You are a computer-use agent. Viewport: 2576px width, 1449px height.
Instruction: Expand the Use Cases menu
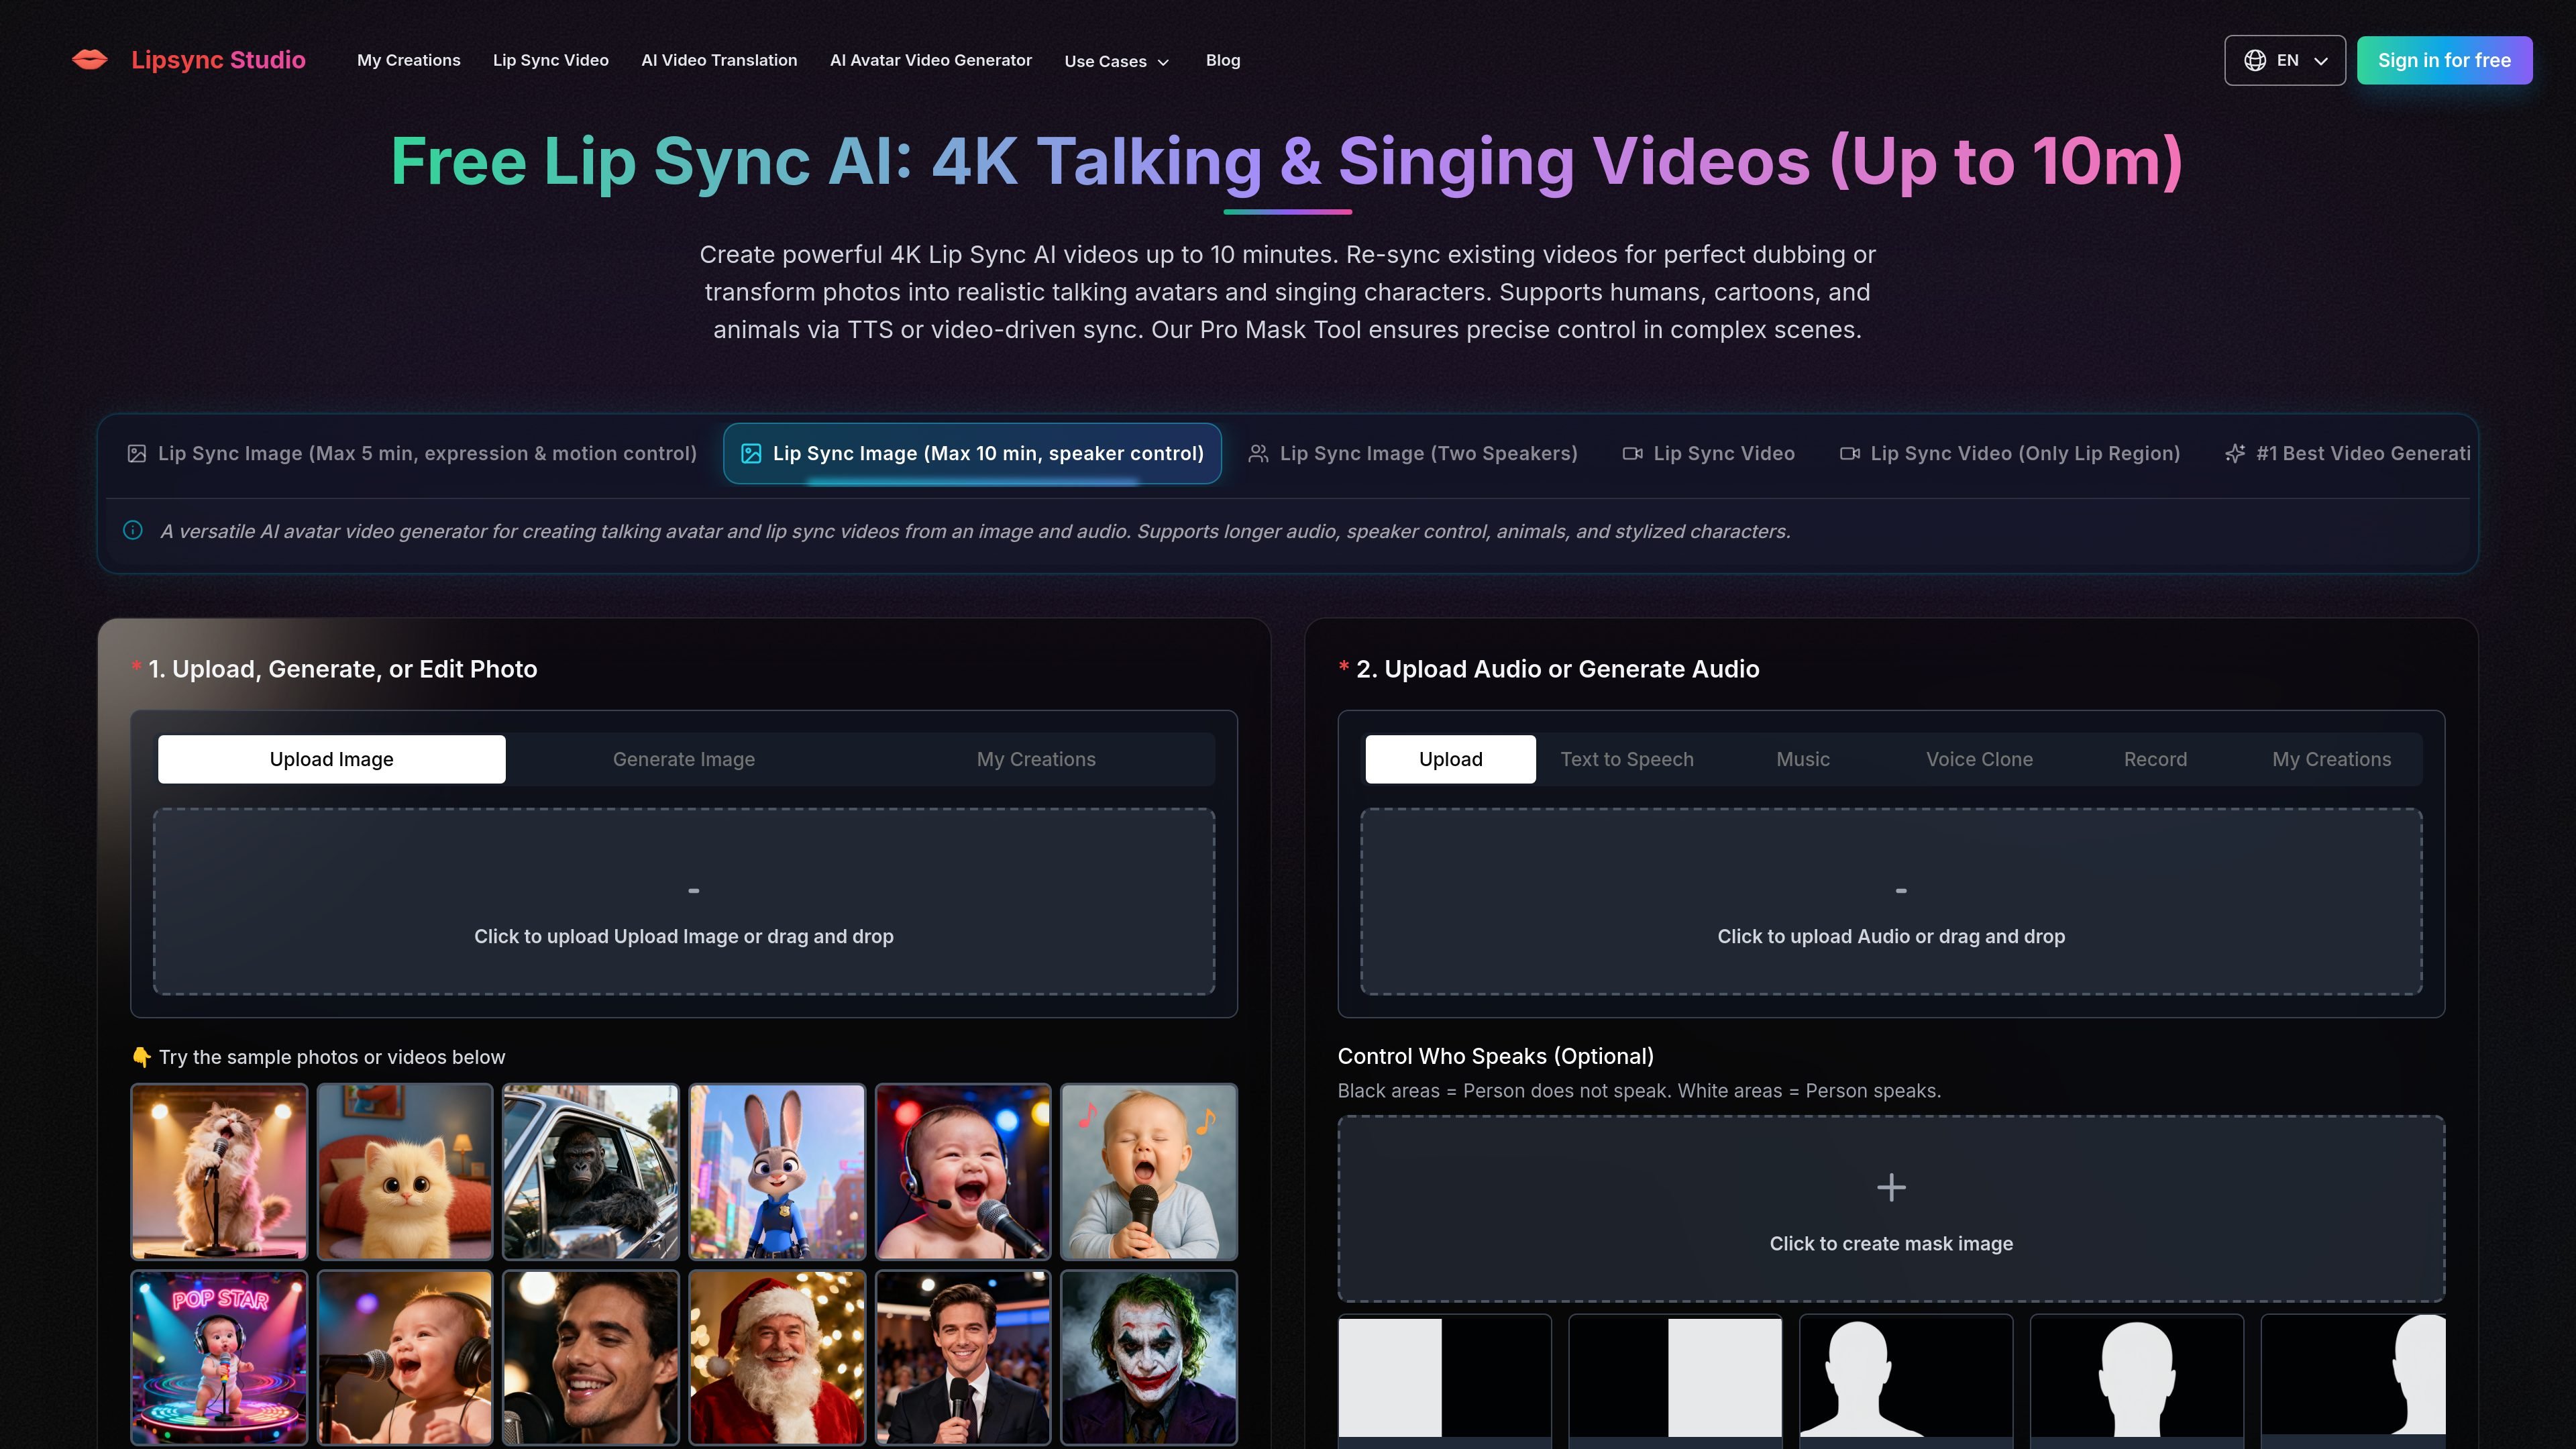pyautogui.click(x=1116, y=61)
